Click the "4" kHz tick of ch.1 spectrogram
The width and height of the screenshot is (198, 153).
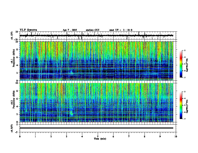17,65
